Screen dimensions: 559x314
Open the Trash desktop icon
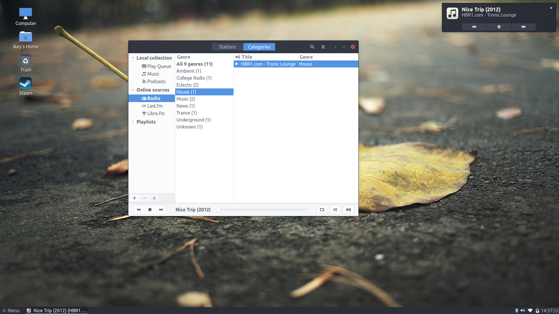(x=26, y=63)
